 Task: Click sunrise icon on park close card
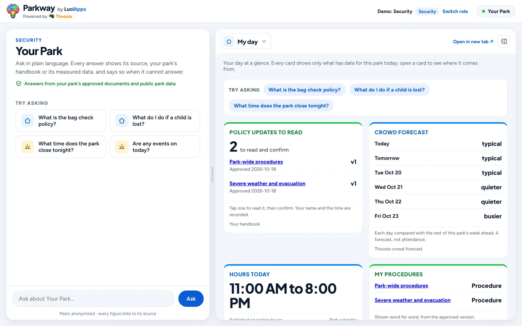click(x=28, y=147)
